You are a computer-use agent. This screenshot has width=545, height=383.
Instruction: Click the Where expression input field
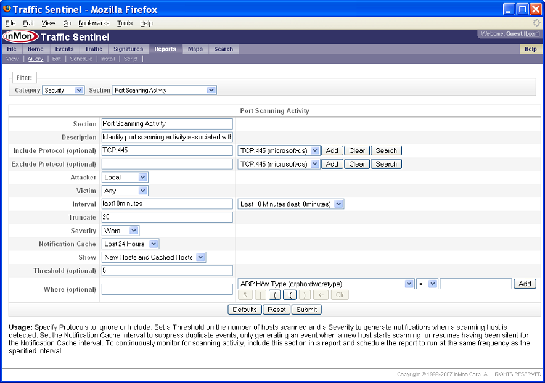point(167,289)
